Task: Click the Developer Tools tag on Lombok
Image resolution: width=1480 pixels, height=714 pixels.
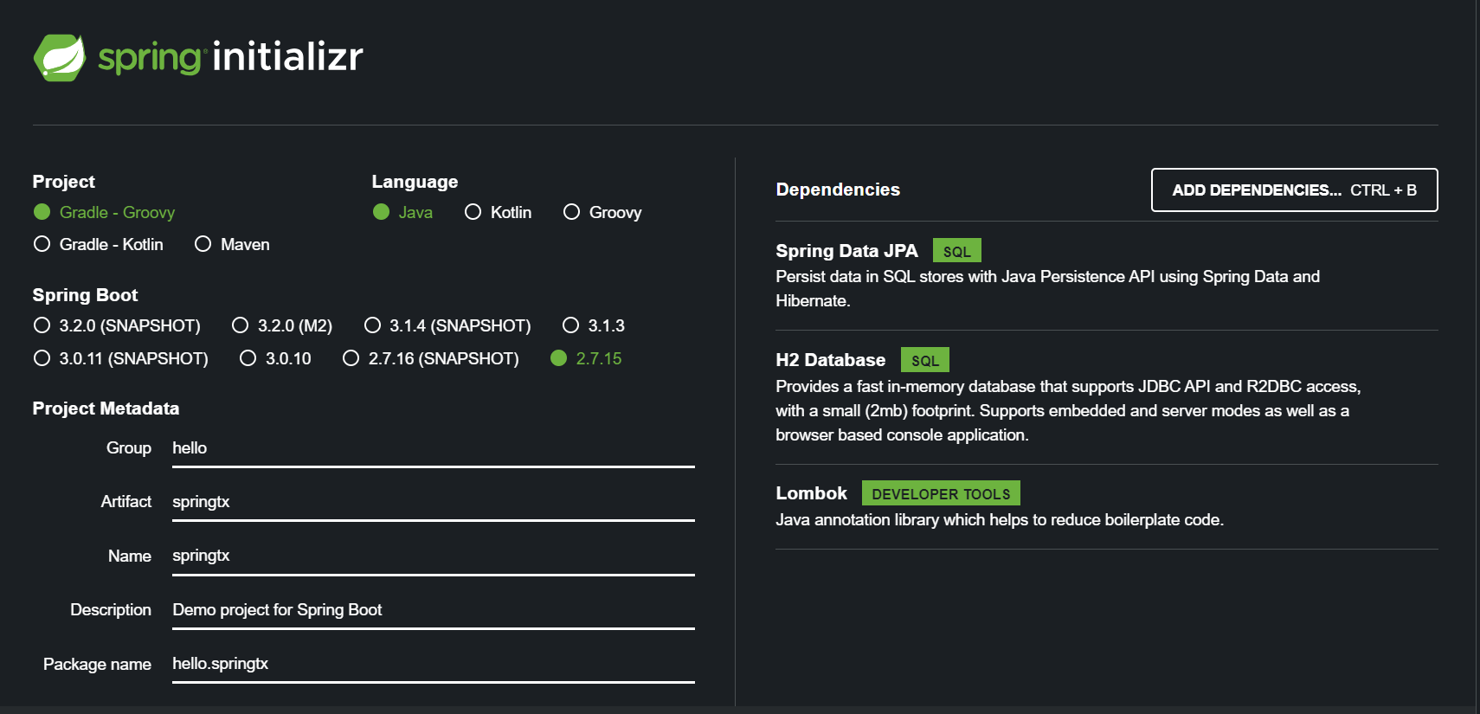Action: click(x=941, y=493)
